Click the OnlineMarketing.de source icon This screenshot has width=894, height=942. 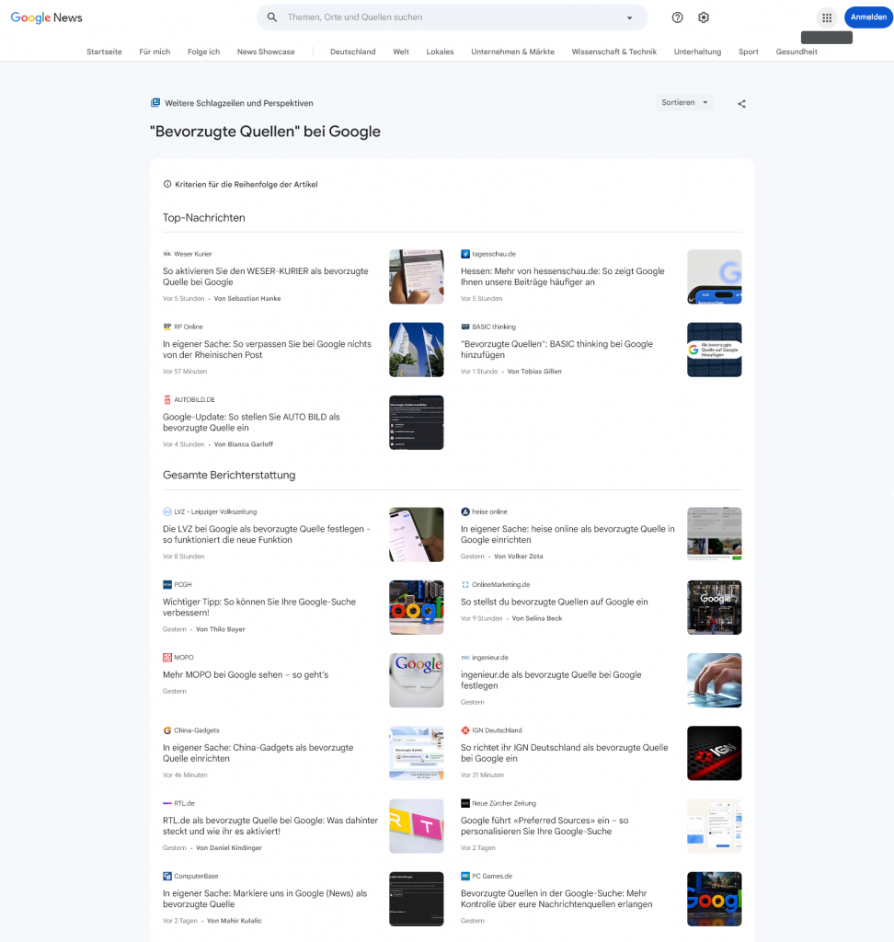(x=465, y=584)
